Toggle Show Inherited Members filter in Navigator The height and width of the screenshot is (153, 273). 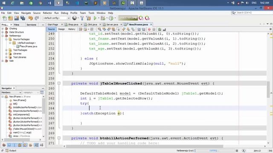coord(4,145)
